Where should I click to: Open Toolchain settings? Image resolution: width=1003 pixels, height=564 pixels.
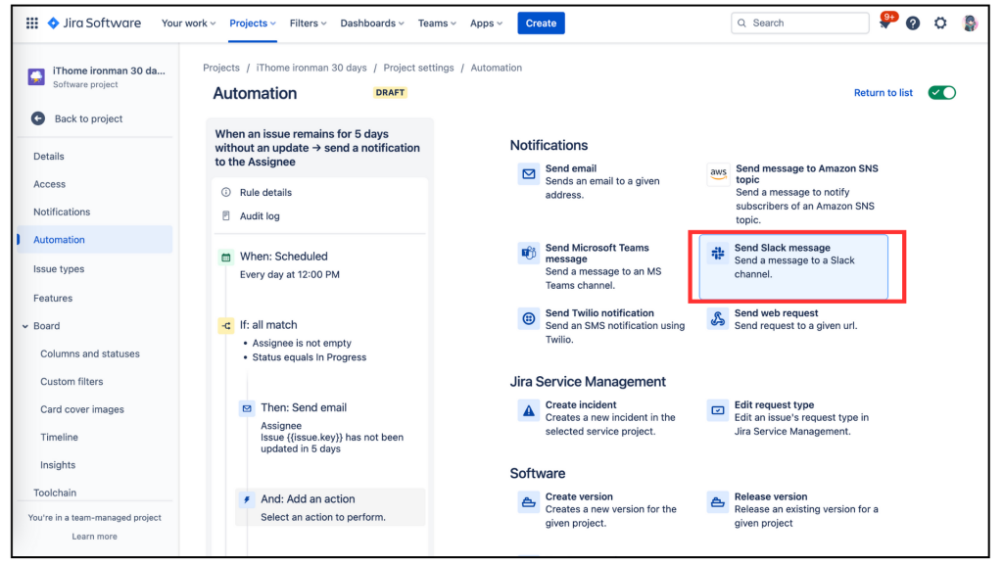[55, 493]
